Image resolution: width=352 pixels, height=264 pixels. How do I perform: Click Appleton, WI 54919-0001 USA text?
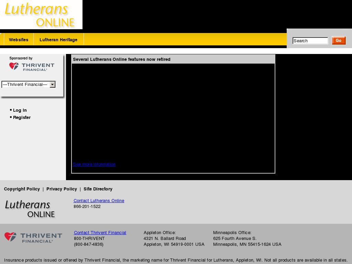click(x=174, y=244)
